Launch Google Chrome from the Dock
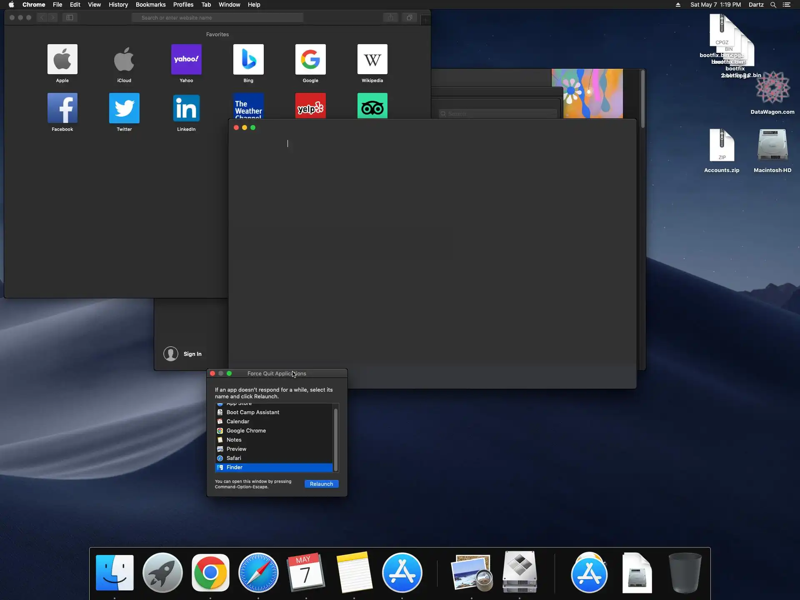The height and width of the screenshot is (600, 800). [210, 572]
